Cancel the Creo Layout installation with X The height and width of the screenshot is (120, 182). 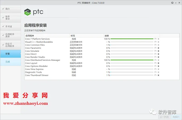point(158,63)
